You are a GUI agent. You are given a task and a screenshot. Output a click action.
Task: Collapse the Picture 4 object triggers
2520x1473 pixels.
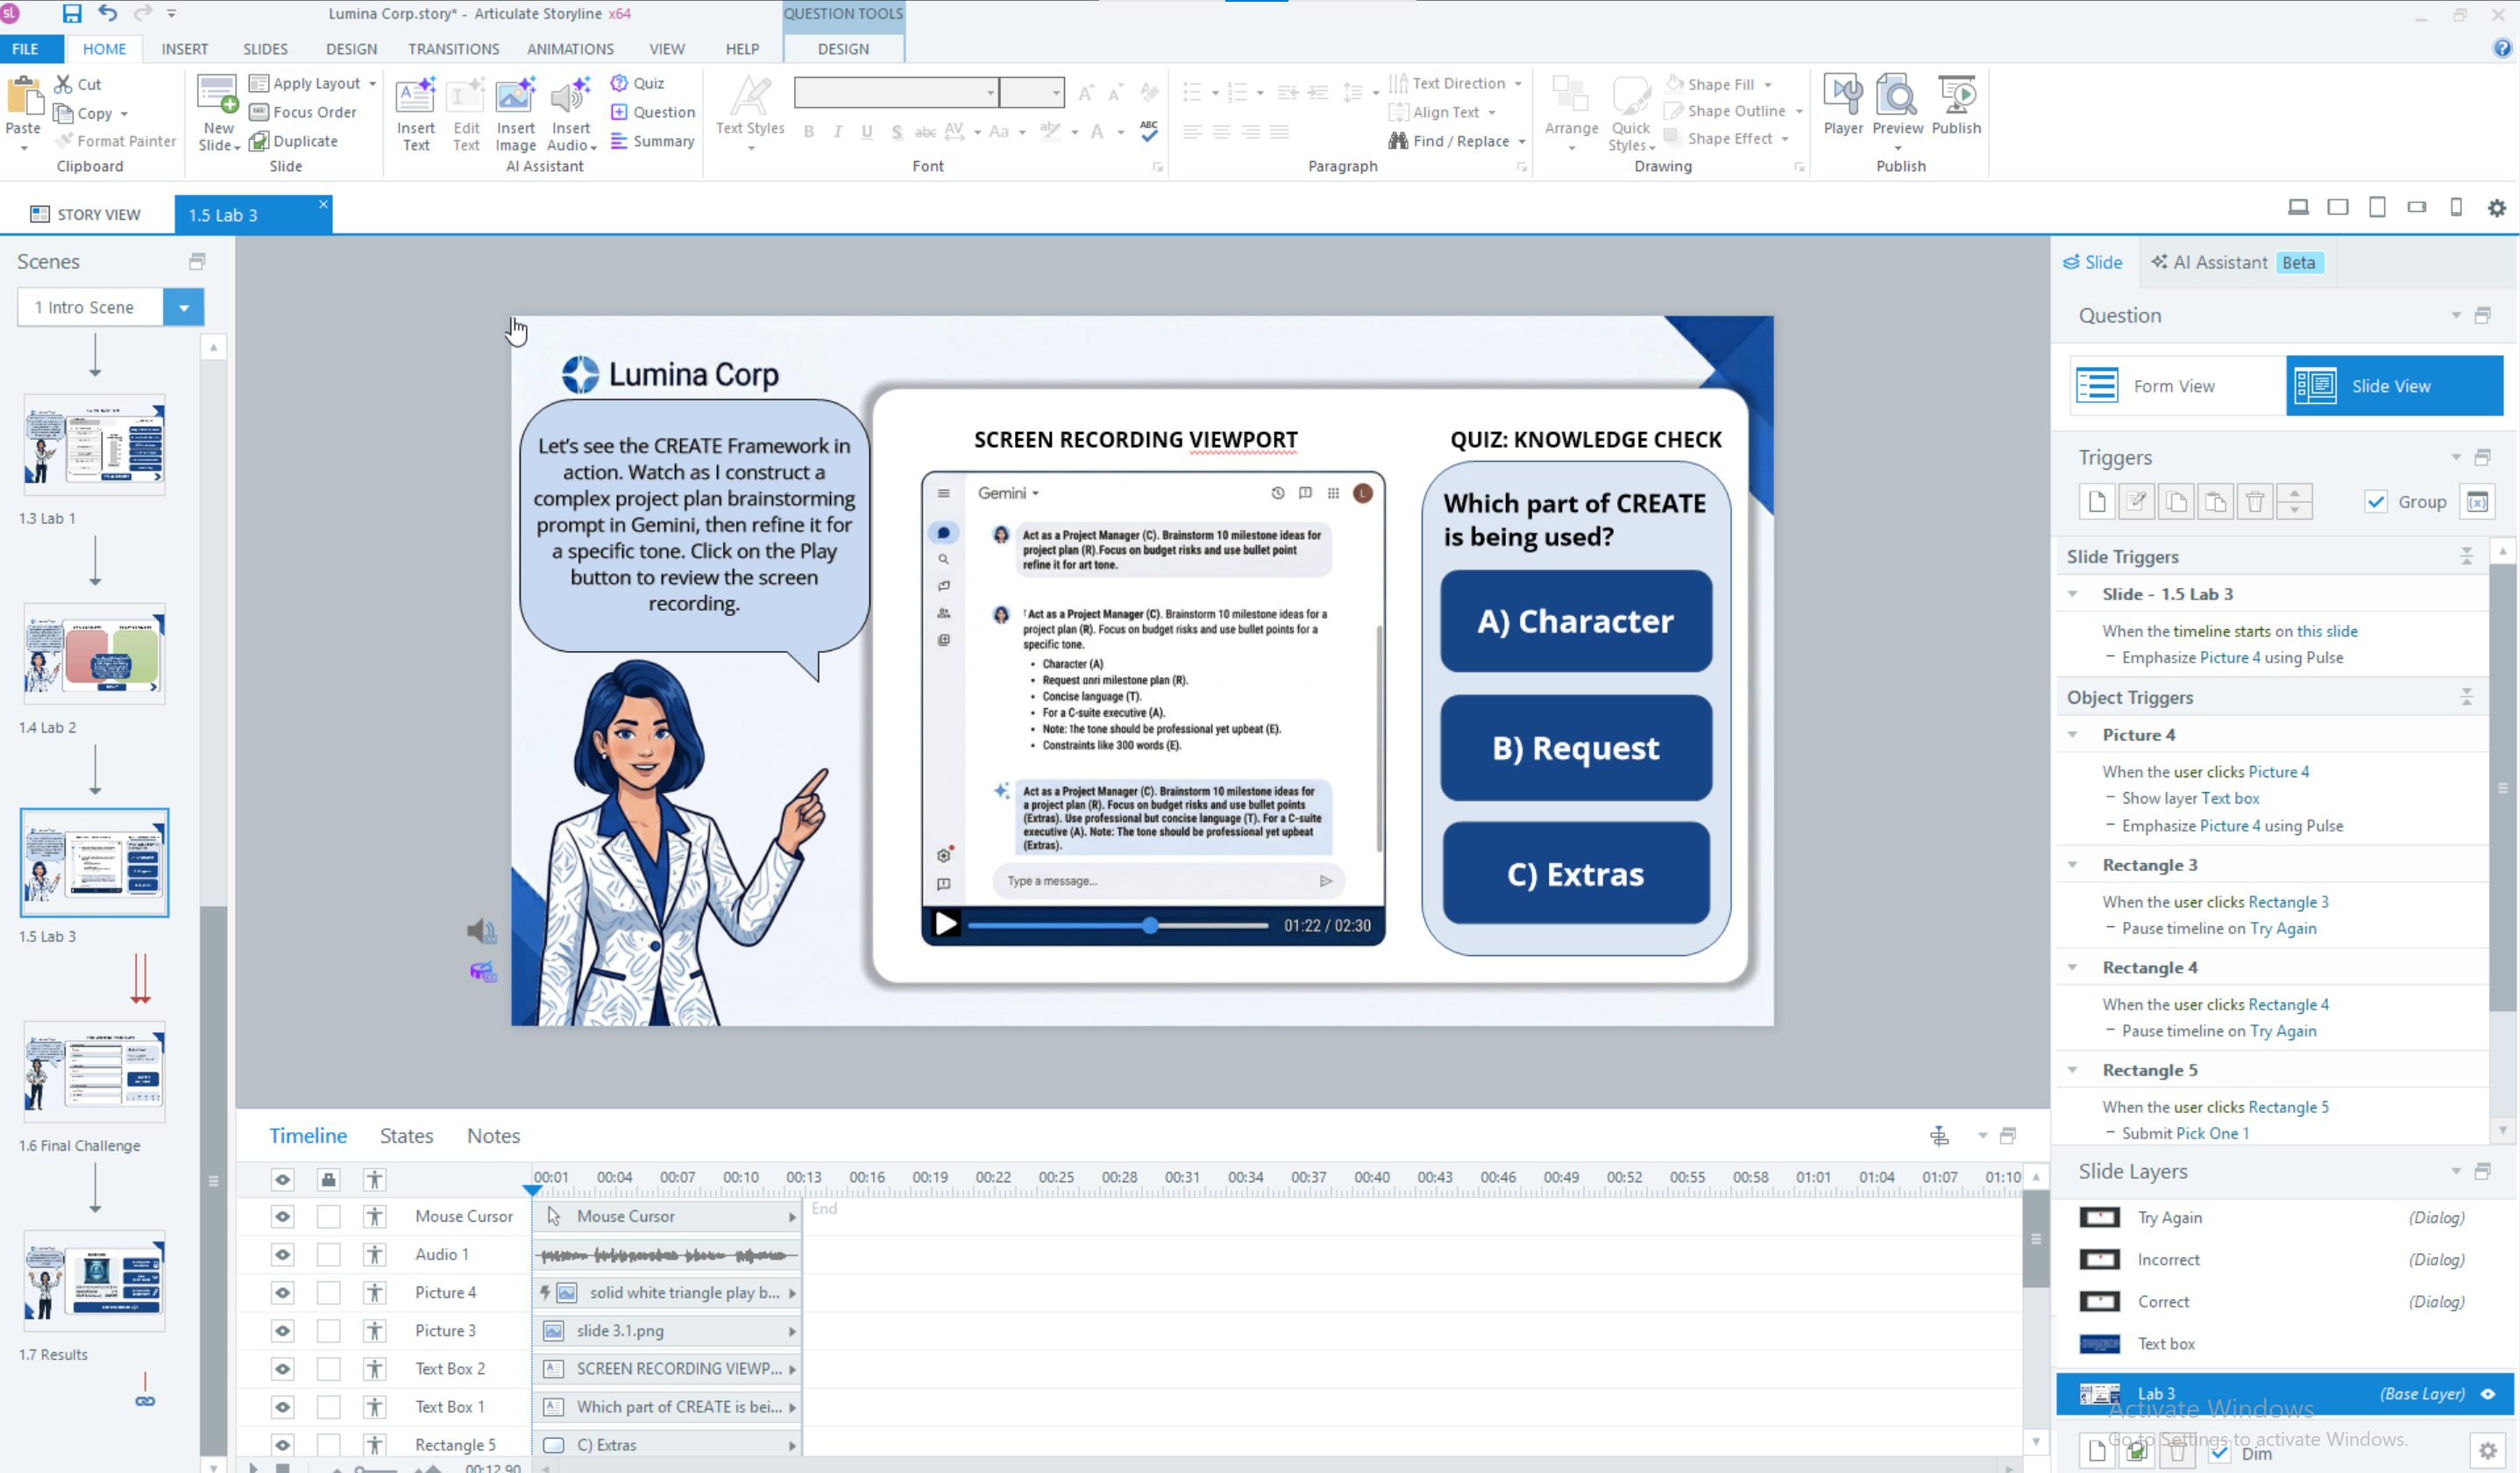point(2072,734)
